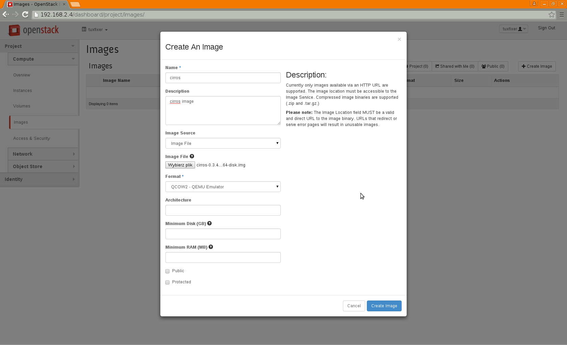The height and width of the screenshot is (345, 567).
Task: Click the blue Create Image button
Action: coord(384,306)
